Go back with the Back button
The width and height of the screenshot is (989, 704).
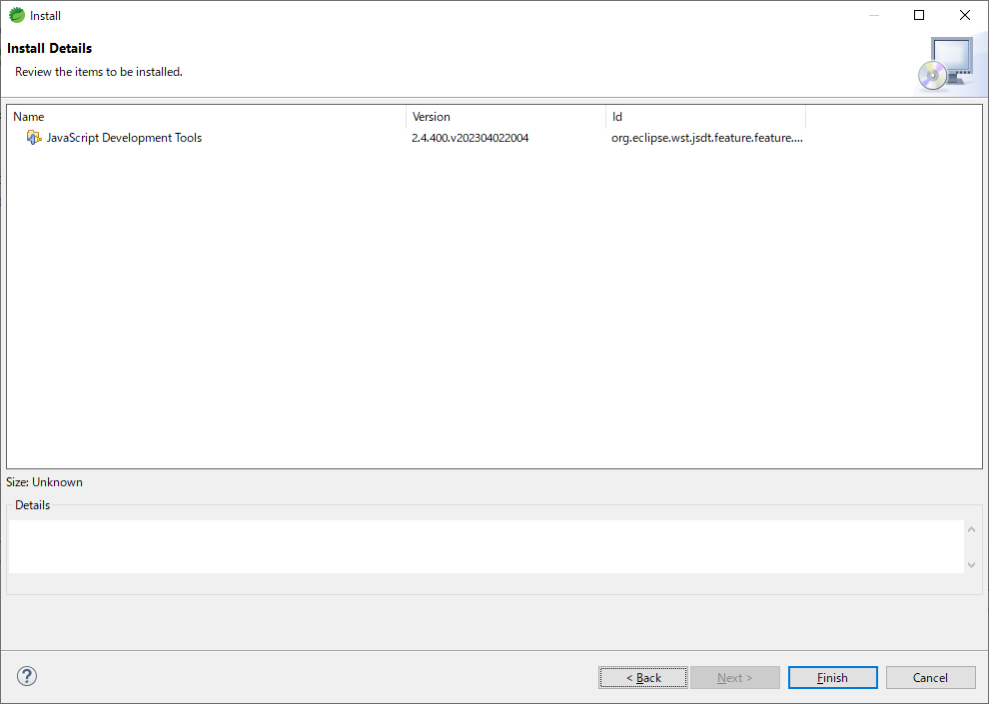point(642,677)
